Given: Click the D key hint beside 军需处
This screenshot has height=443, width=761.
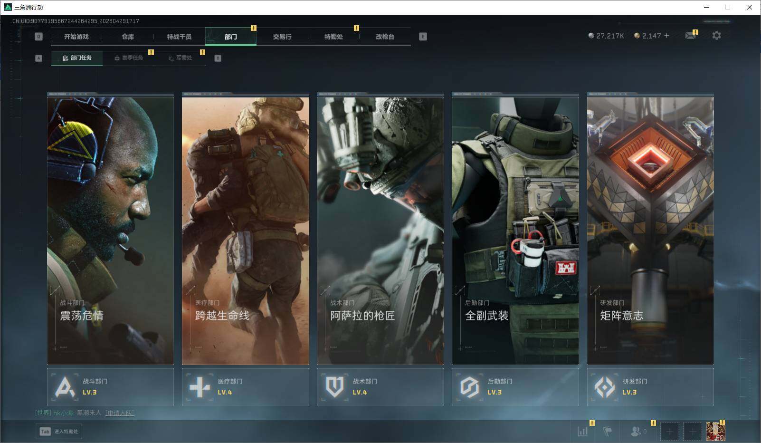Looking at the screenshot, I should click(218, 58).
